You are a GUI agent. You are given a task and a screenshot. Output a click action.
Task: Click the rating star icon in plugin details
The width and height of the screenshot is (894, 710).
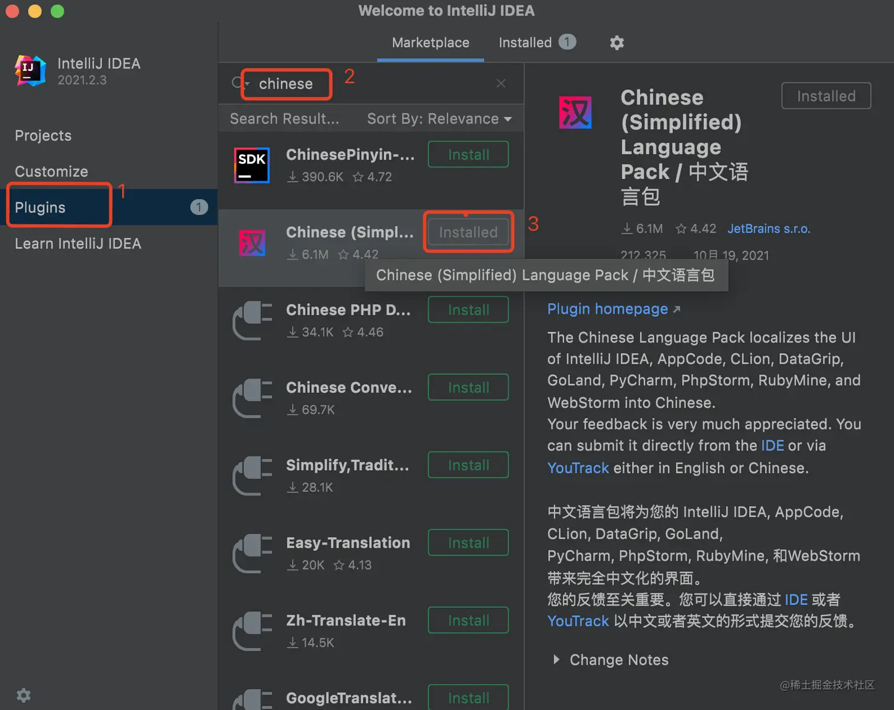(x=681, y=229)
